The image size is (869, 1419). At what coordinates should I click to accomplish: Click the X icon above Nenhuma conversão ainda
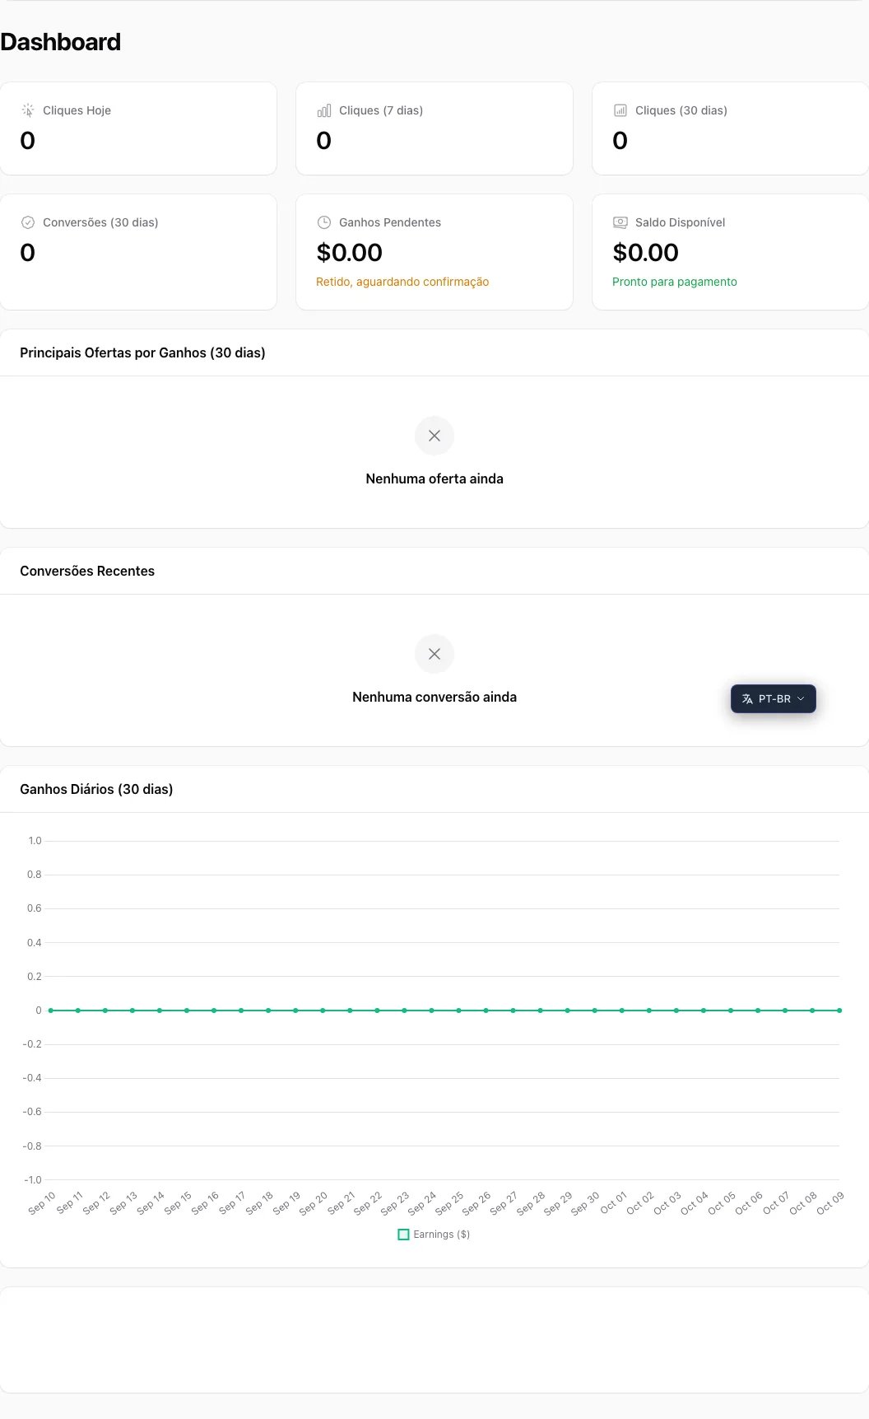point(434,654)
